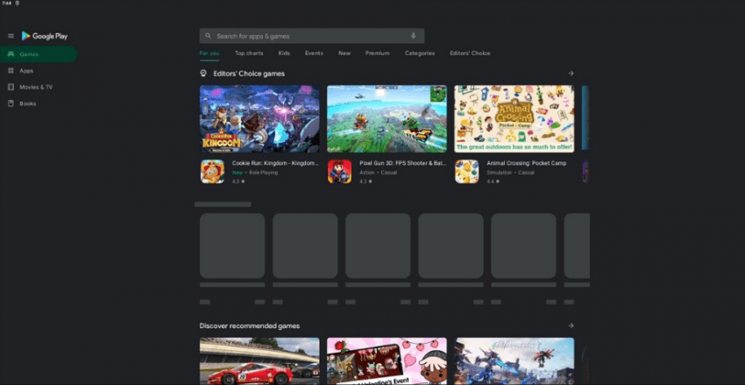The height and width of the screenshot is (385, 745).
Task: Click the Editors' Choice games heading
Action: [x=249, y=74]
